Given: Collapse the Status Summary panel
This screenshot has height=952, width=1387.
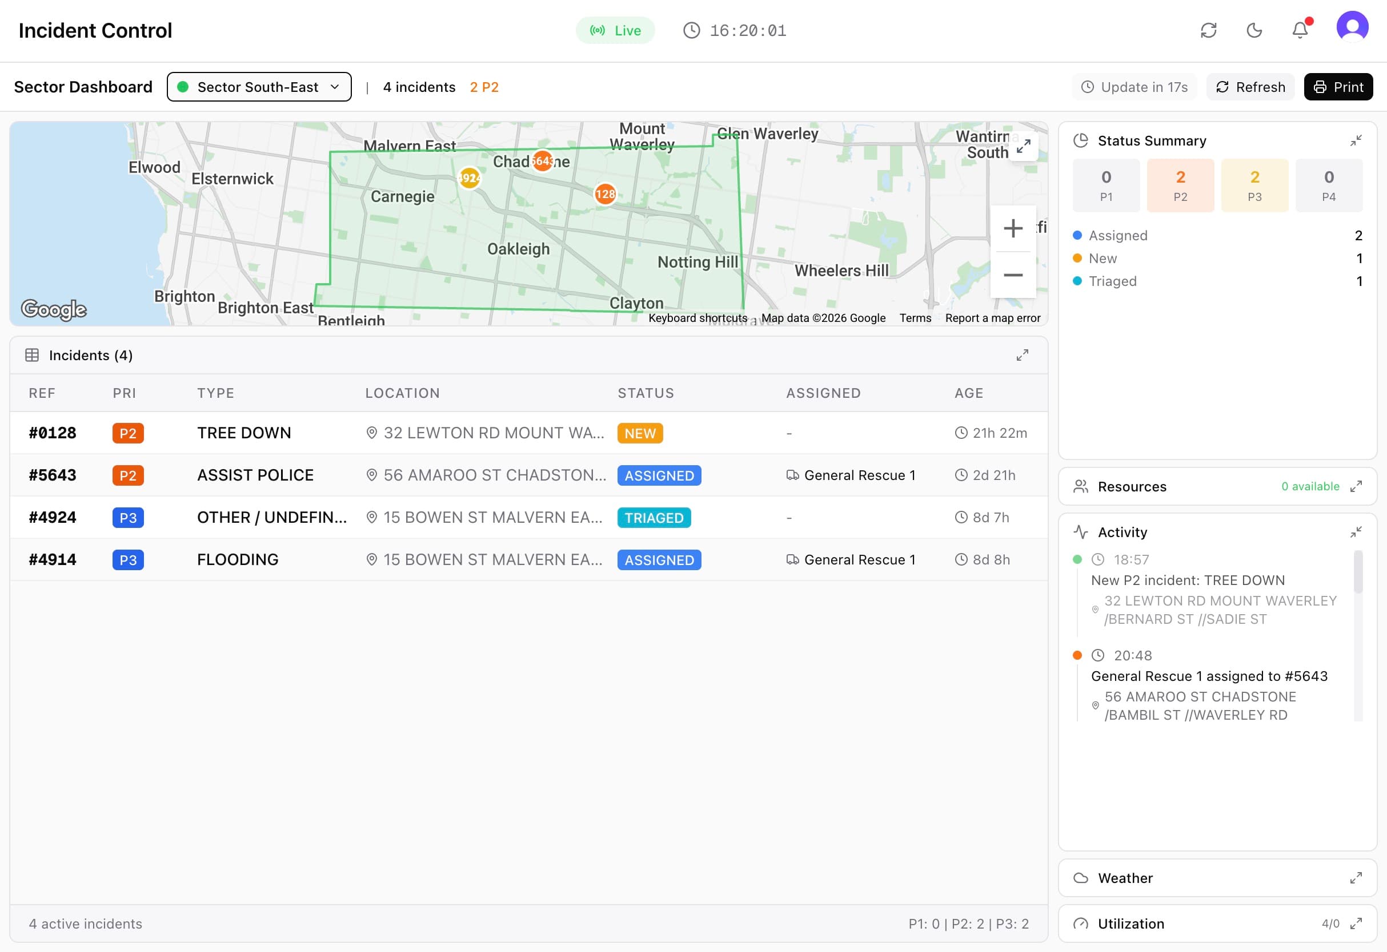Looking at the screenshot, I should click(1356, 140).
